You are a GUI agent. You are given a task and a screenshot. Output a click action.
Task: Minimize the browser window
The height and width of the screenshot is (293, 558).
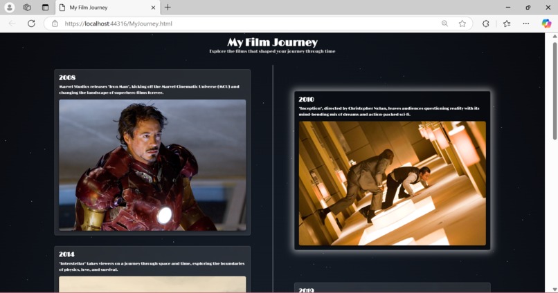(x=508, y=7)
